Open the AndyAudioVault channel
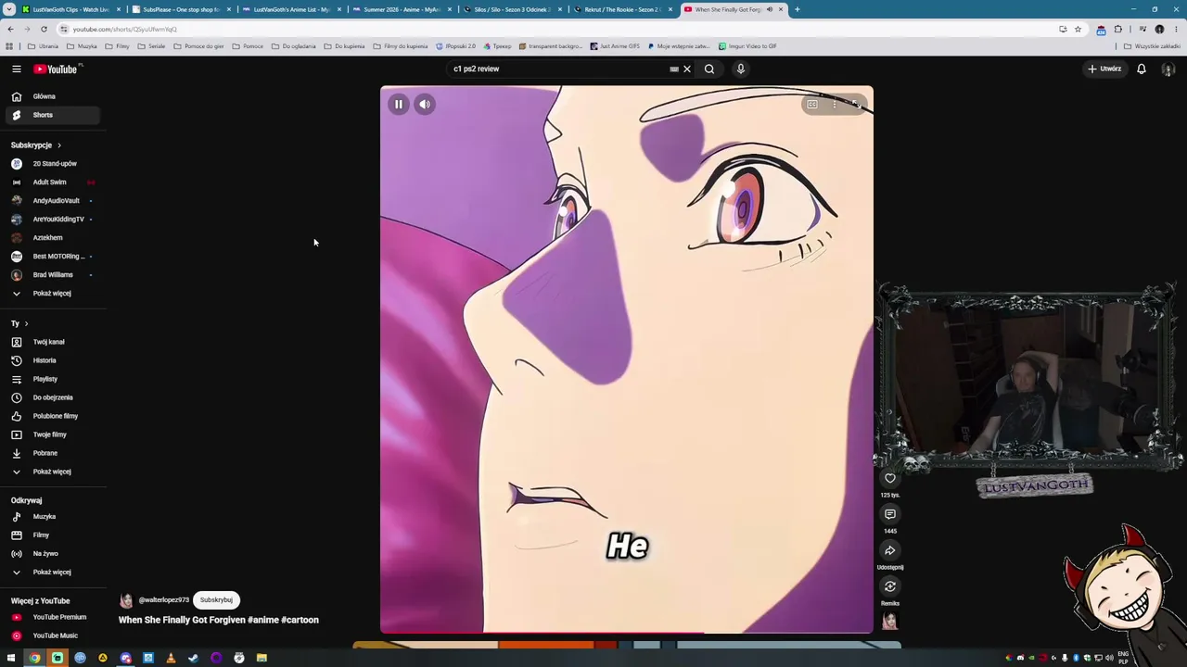The width and height of the screenshot is (1187, 667). coord(52,201)
